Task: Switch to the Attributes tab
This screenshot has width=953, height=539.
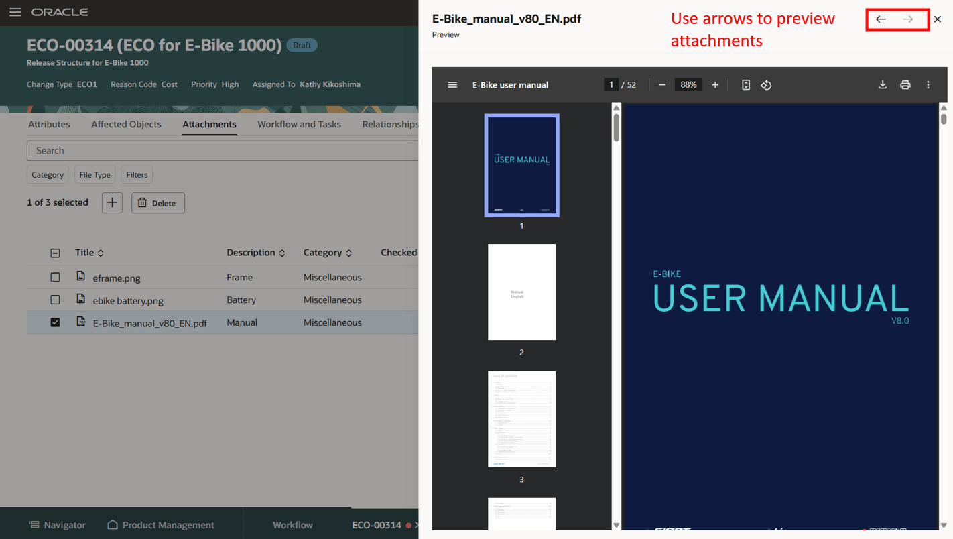Action: (49, 124)
